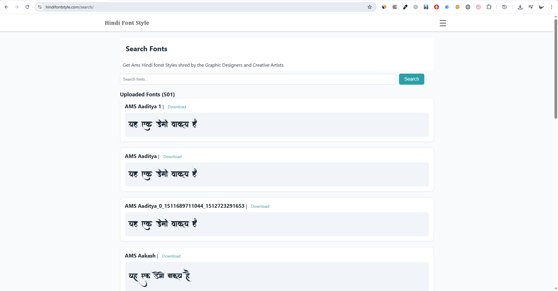This screenshot has width=558, height=291.
Task: Open media controls playlist icon
Action: 531,7
